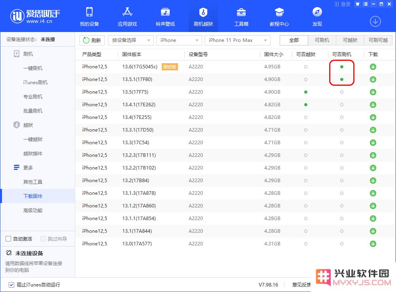The image size is (396, 292).
Task: Download firmware 13.2.2(17B102)
Action: [373, 168]
